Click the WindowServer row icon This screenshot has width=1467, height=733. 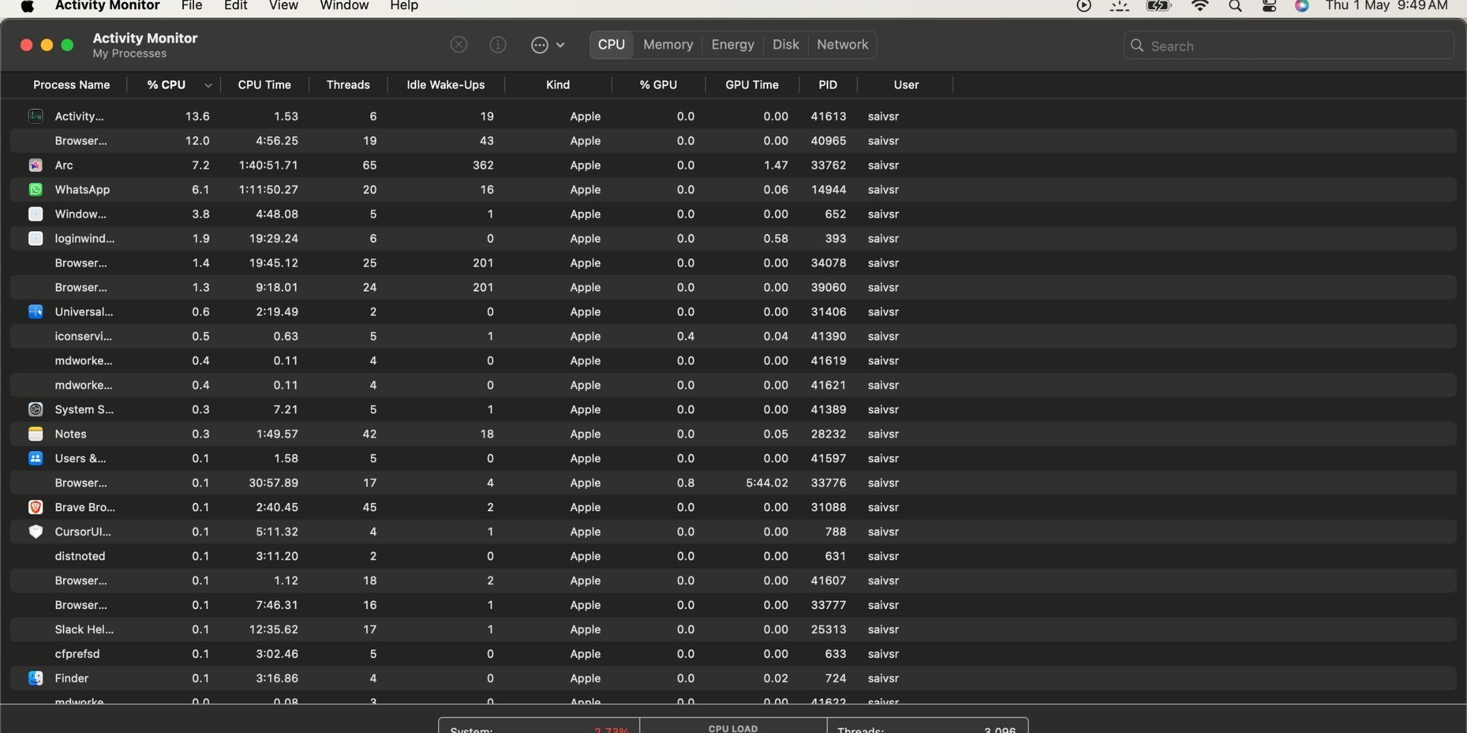(x=35, y=214)
